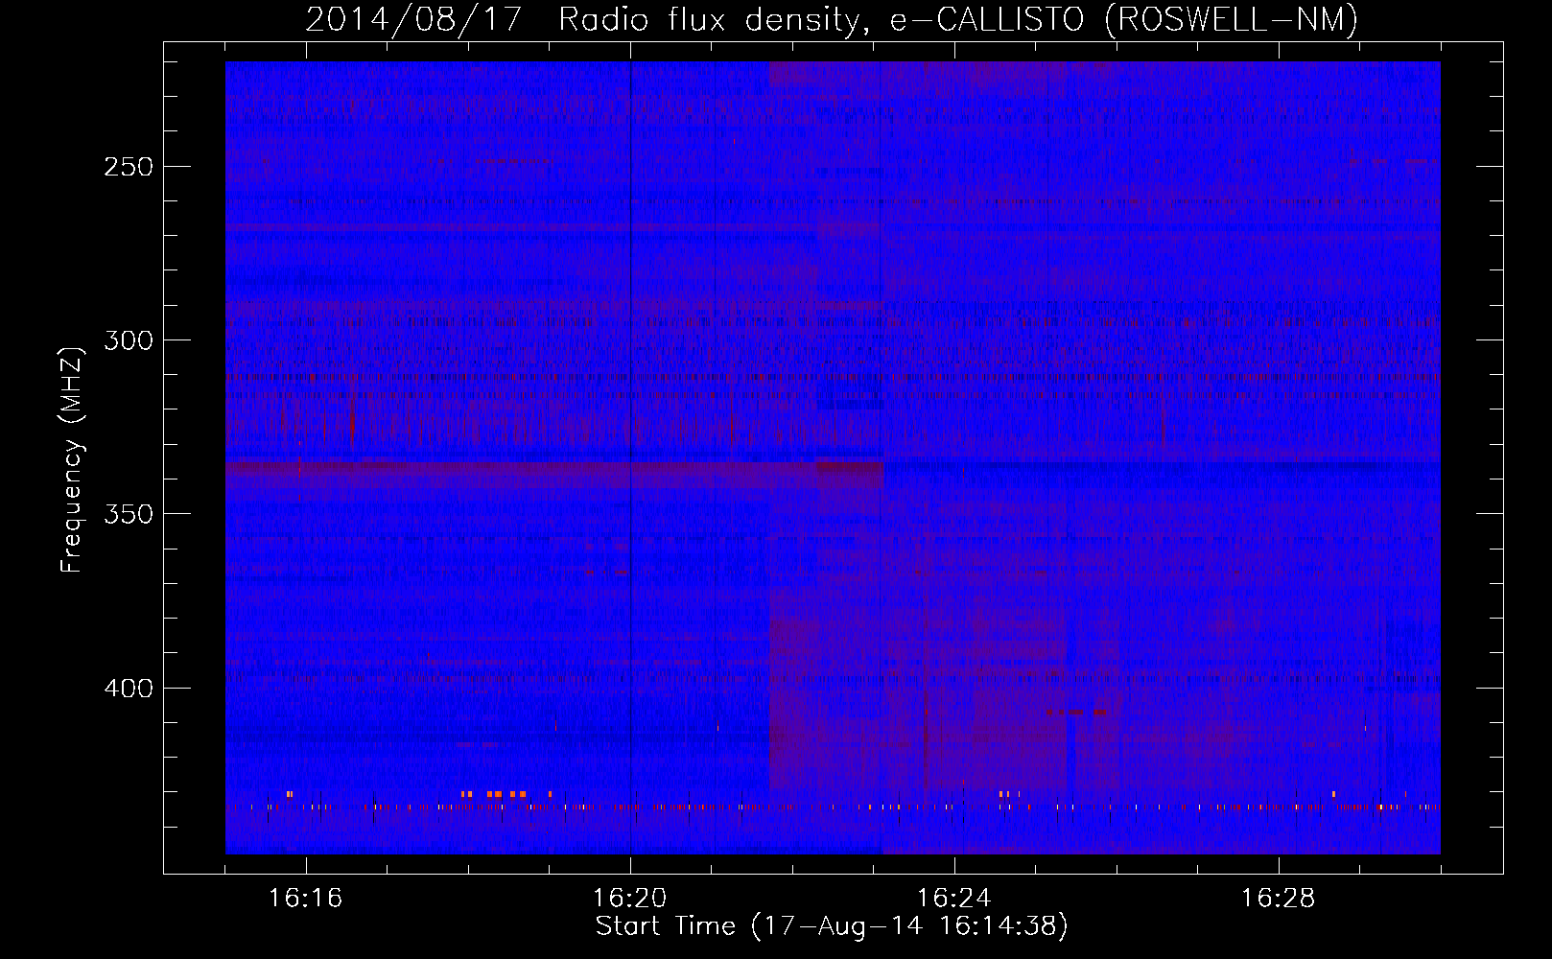This screenshot has width=1552, height=959.
Task: Click the 16:16 time tick label
Action: tap(305, 899)
